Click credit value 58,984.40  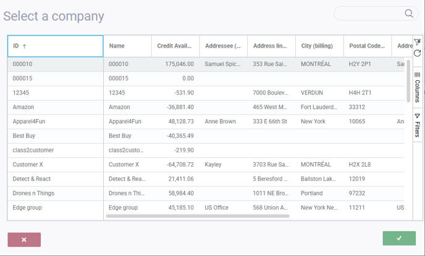tap(181, 193)
